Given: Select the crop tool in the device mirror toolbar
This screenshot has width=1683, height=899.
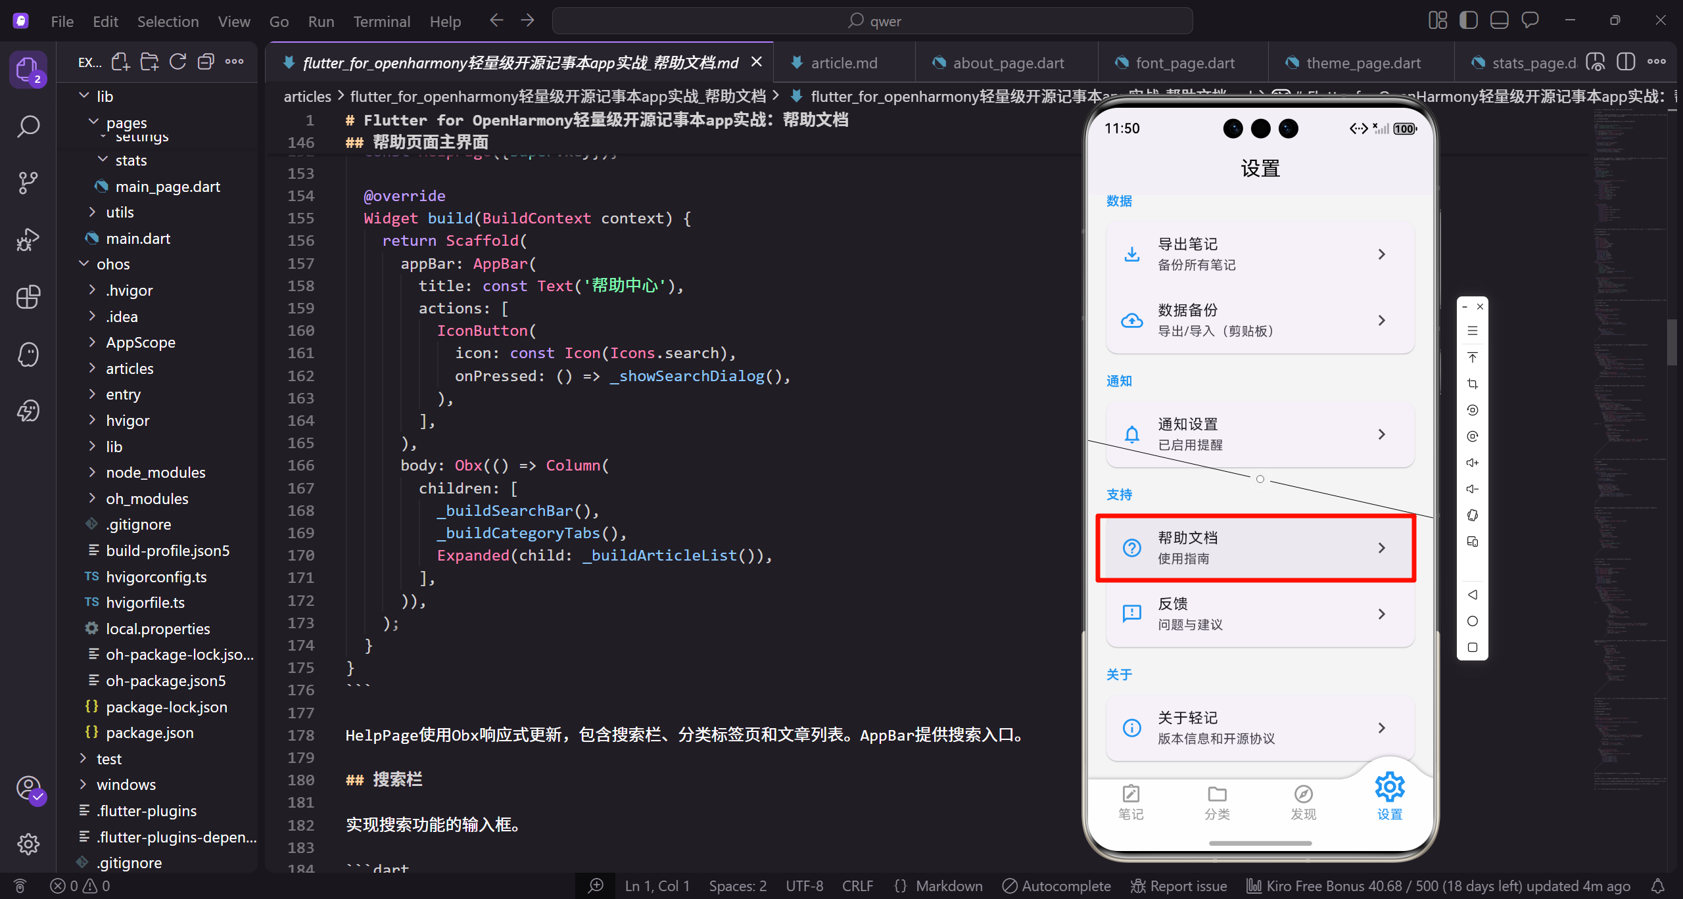Looking at the screenshot, I should click(x=1473, y=384).
